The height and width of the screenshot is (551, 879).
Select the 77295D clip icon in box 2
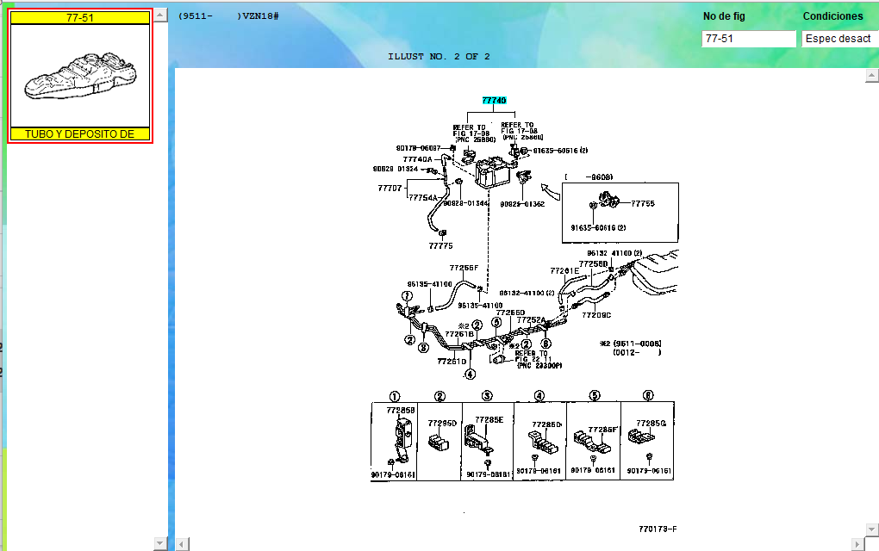click(x=437, y=442)
